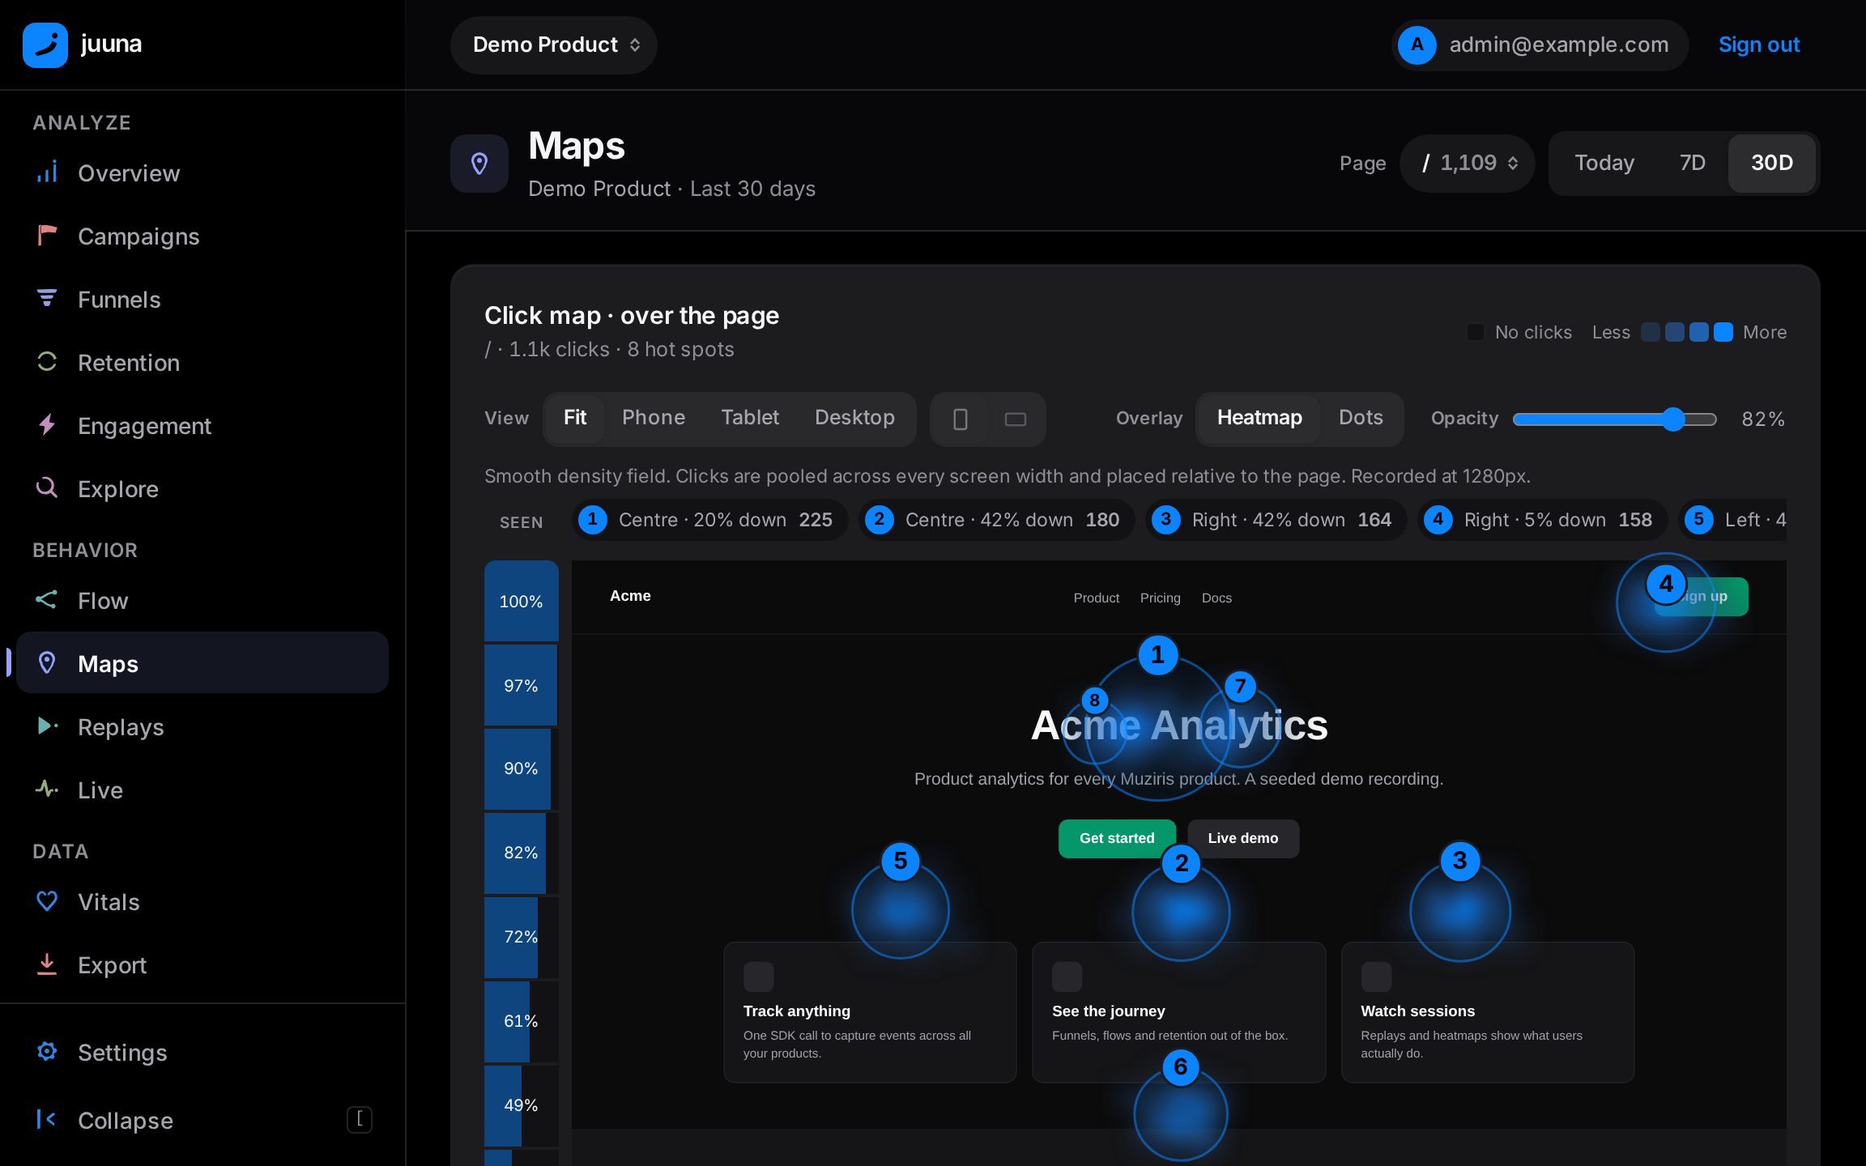The width and height of the screenshot is (1866, 1166).
Task: Select the 30D date range
Action: point(1772,164)
